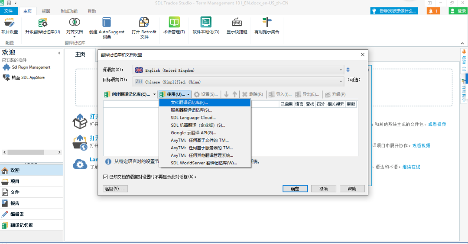
Task: Select AnyTM: 任何其他翻译管理系统 menu item
Action: (205, 155)
